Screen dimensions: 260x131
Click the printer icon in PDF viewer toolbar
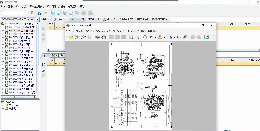(97, 37)
